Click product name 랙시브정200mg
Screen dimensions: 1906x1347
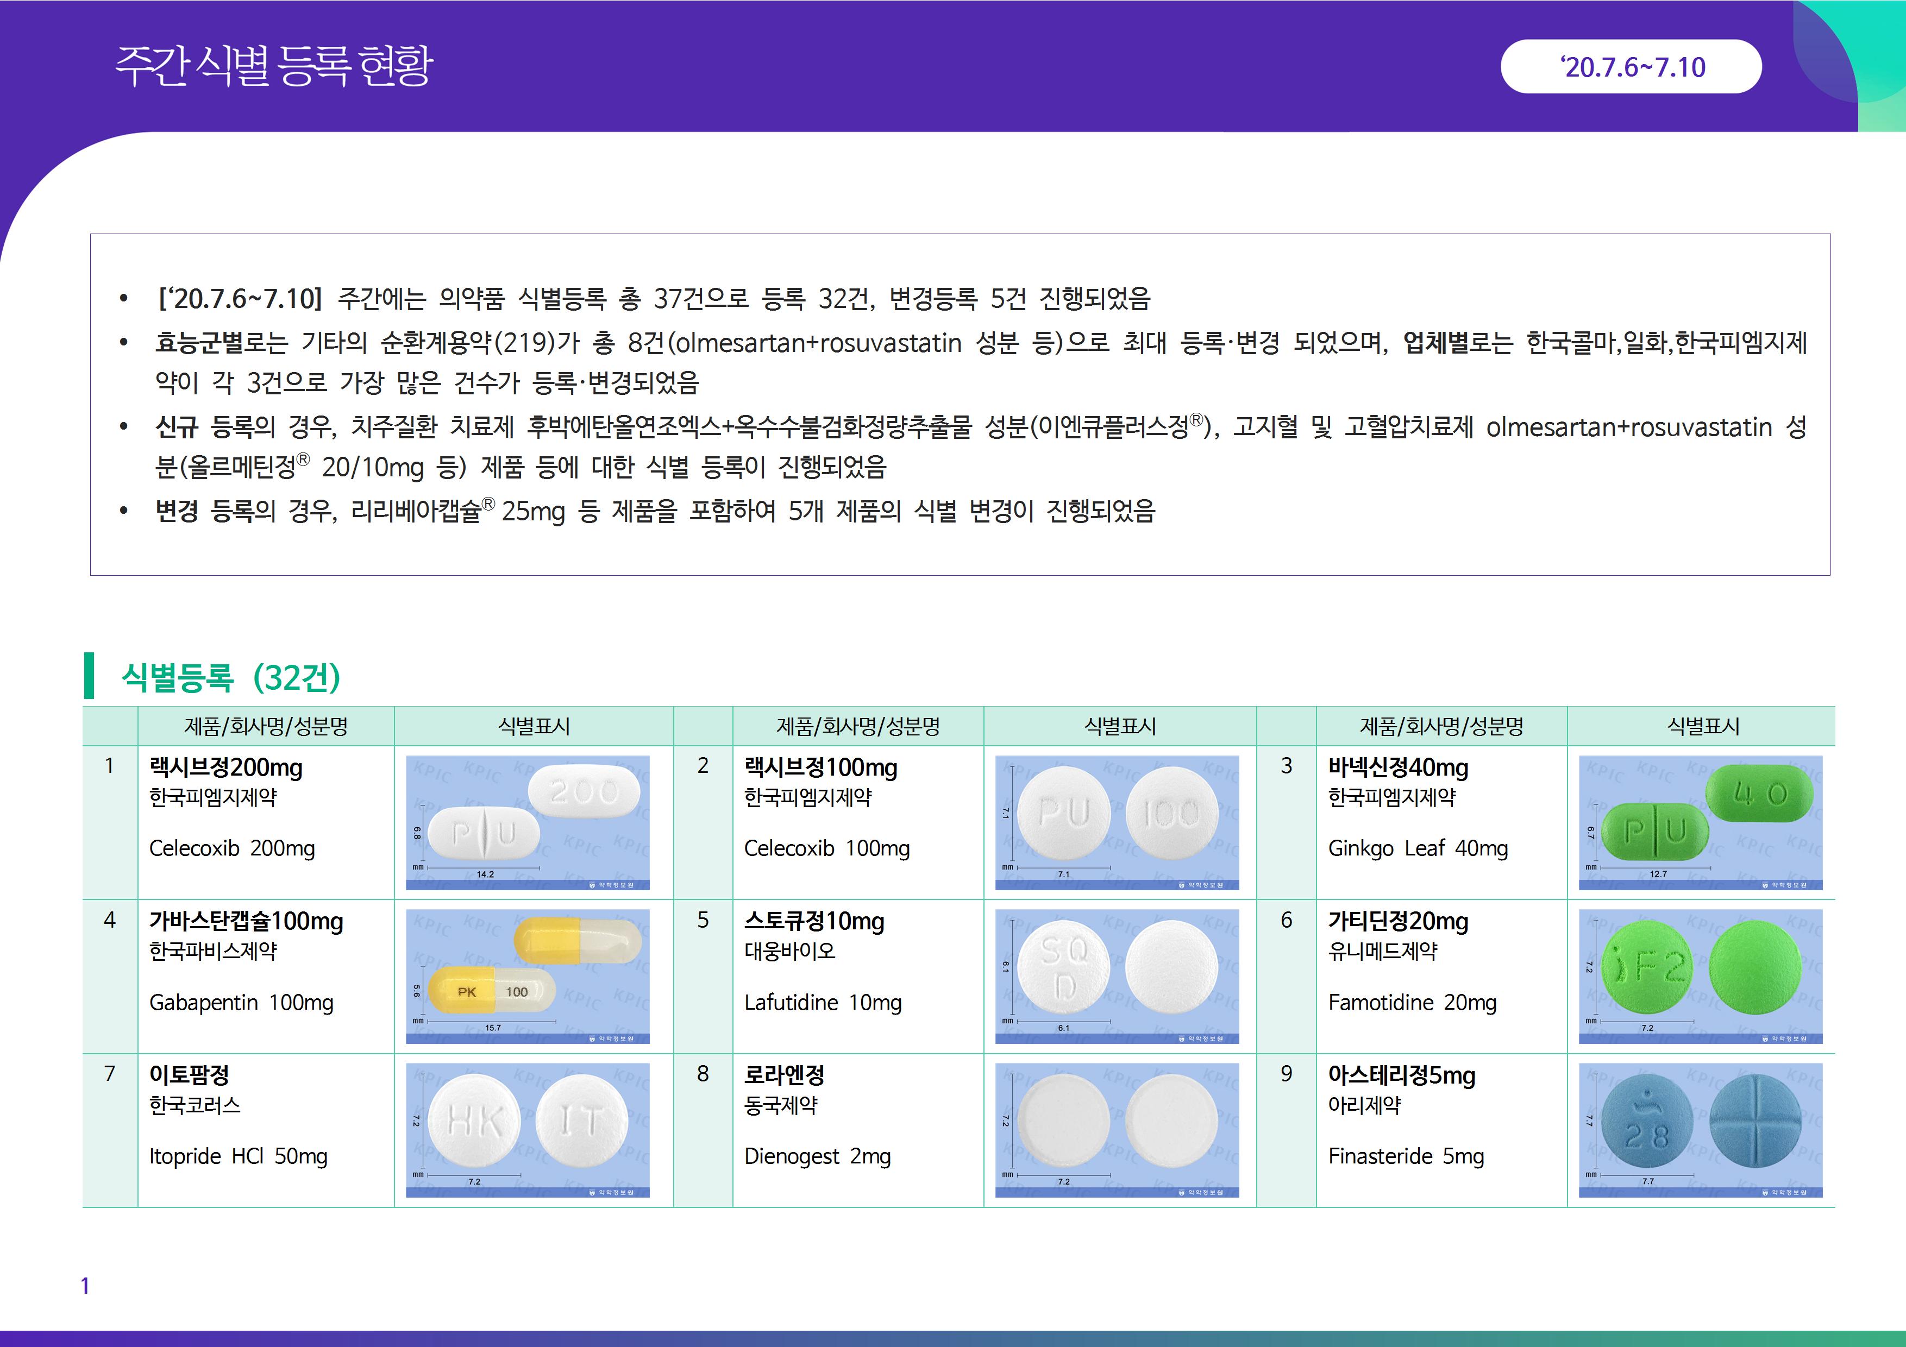coord(226,767)
